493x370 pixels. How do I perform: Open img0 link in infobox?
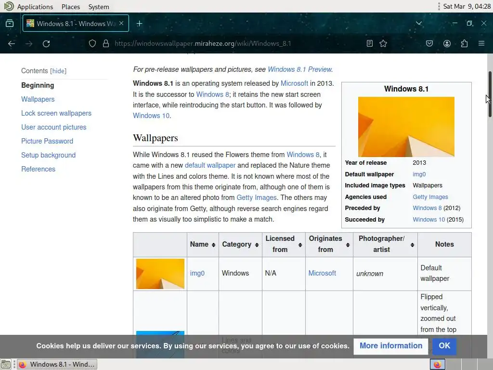click(419, 174)
